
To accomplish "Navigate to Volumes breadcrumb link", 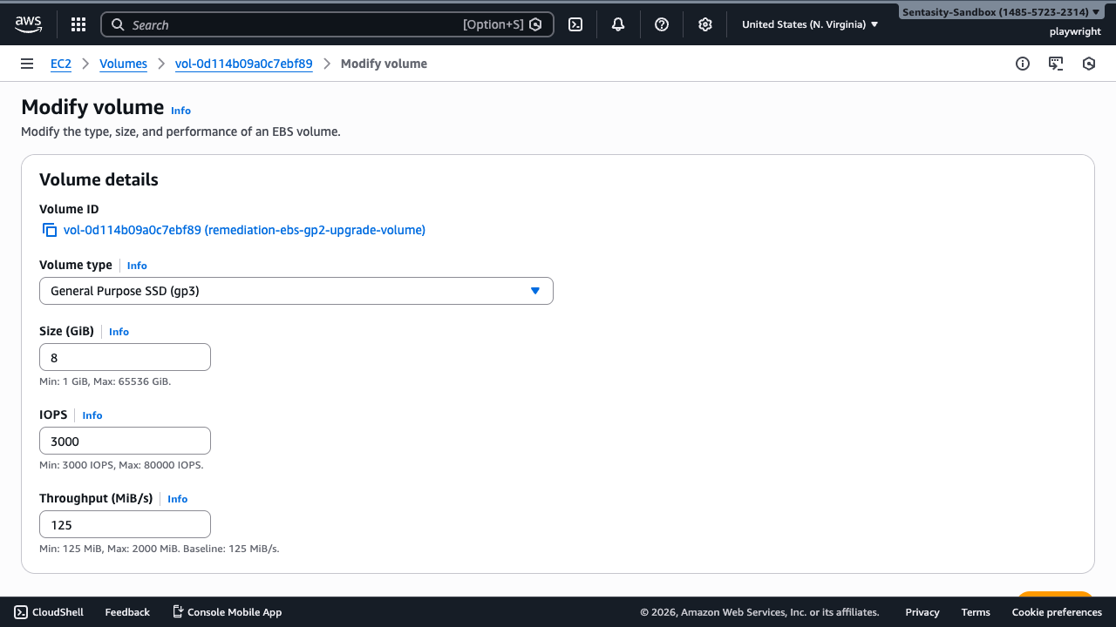I will pyautogui.click(x=123, y=64).
